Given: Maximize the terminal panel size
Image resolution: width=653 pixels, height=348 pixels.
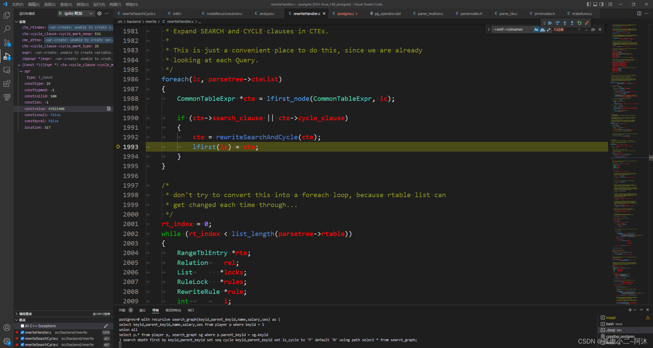Looking at the screenshot, I should (641, 310).
